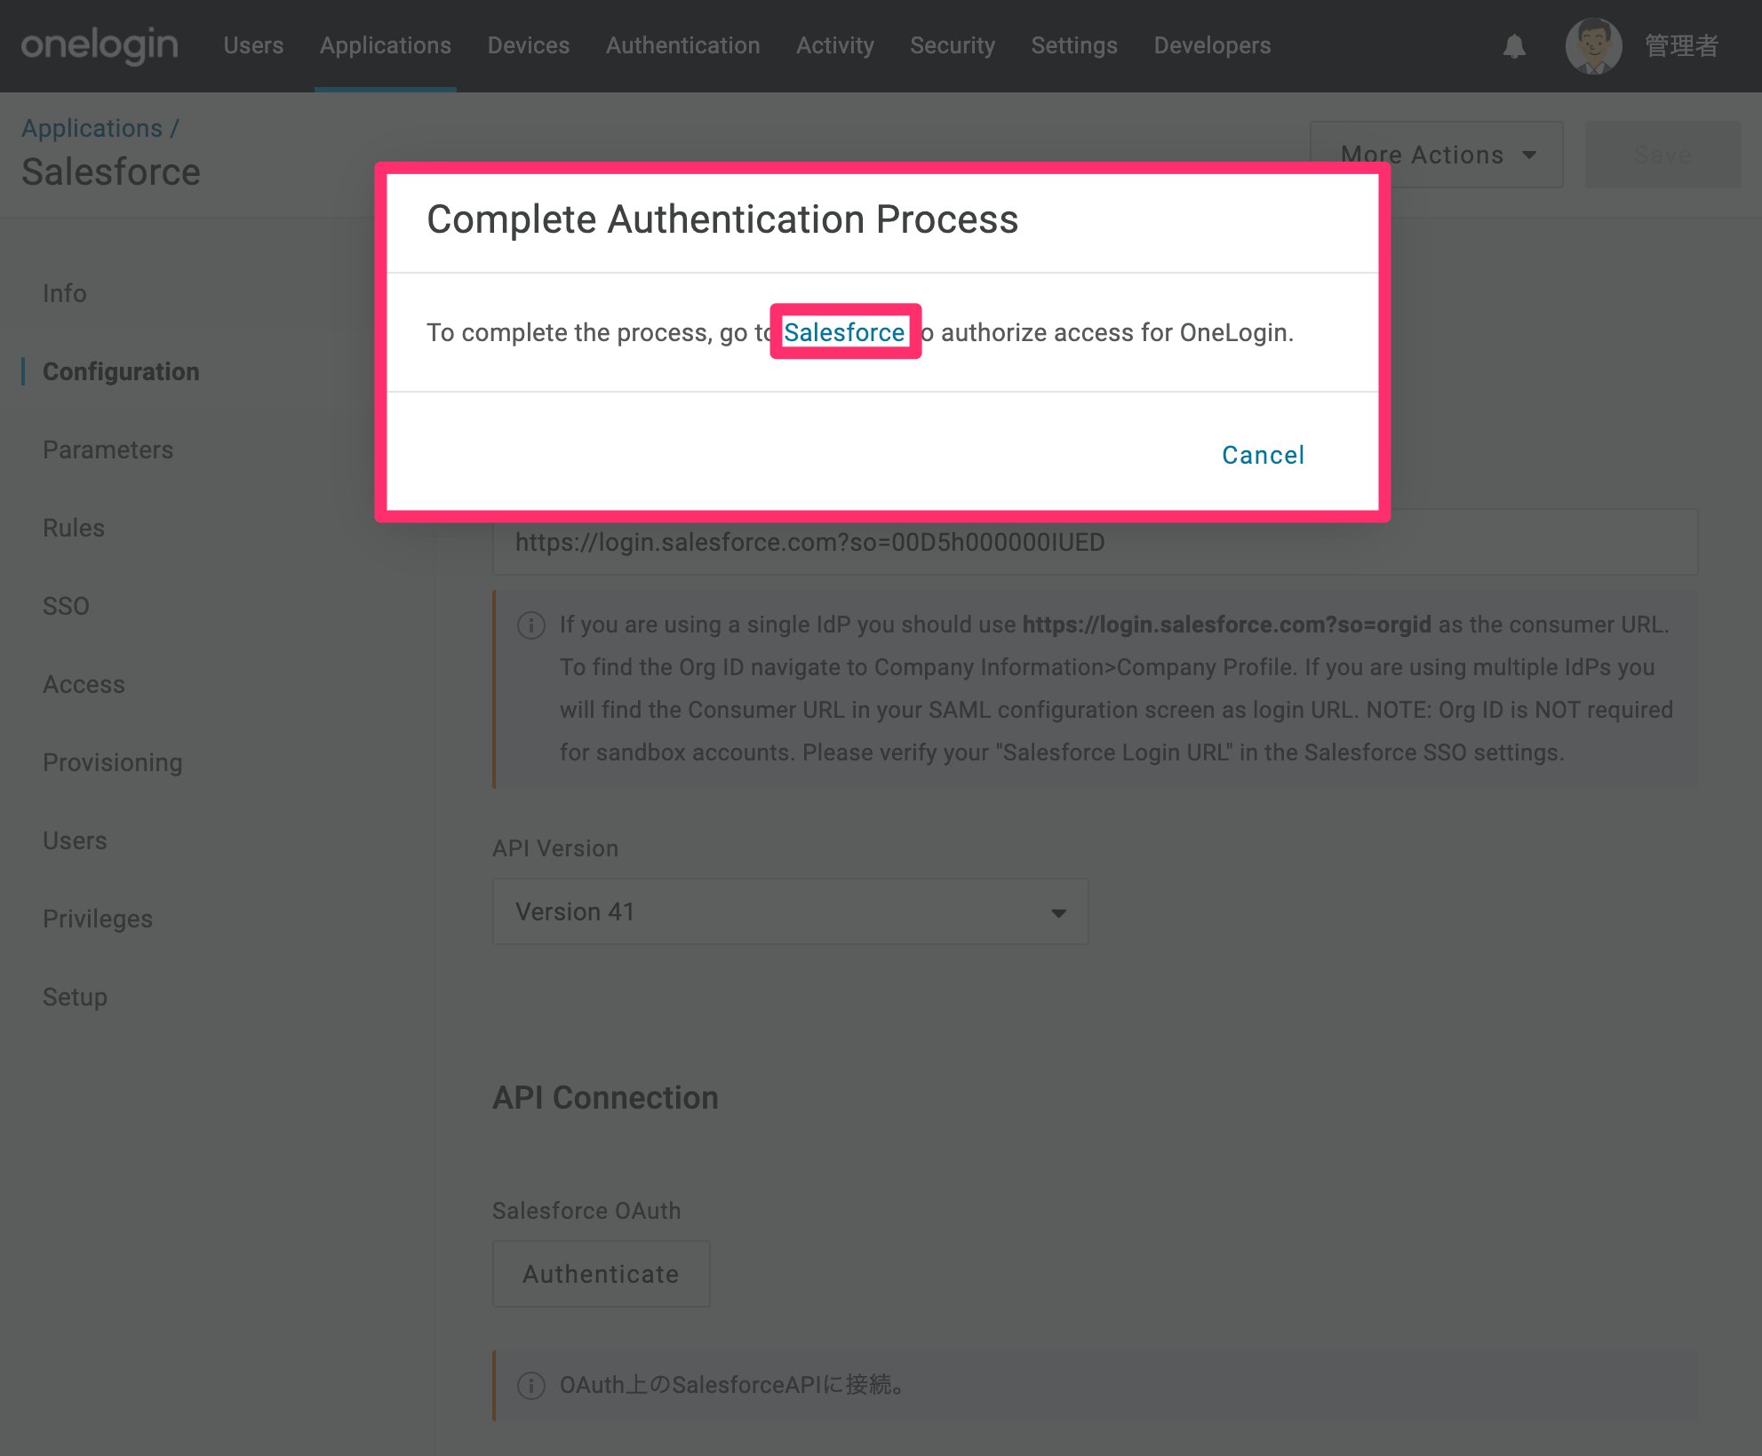Open the Settings top menu
The image size is (1762, 1456).
tap(1074, 45)
